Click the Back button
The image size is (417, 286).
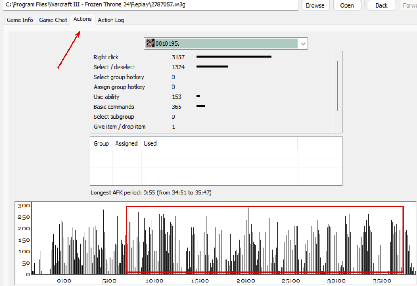(381, 5)
